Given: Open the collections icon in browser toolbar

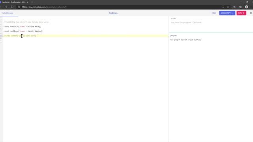Looking at the screenshot, I should point(240,7).
